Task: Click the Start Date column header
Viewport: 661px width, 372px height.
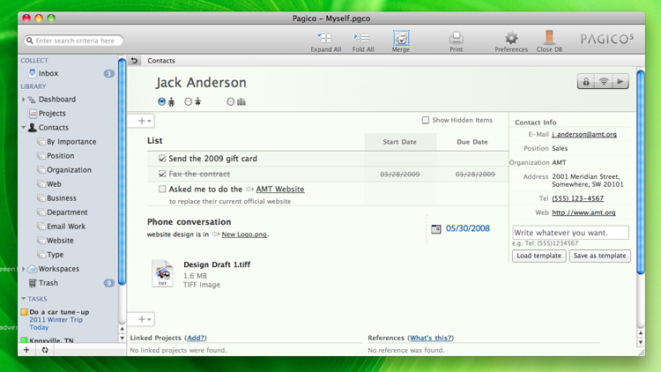Action: tap(399, 142)
